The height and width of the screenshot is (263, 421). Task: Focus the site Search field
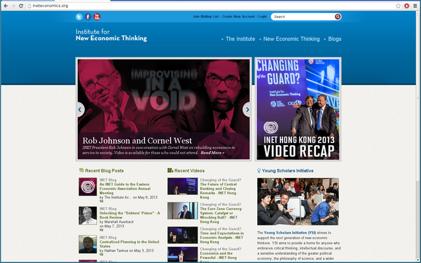coord(303,17)
